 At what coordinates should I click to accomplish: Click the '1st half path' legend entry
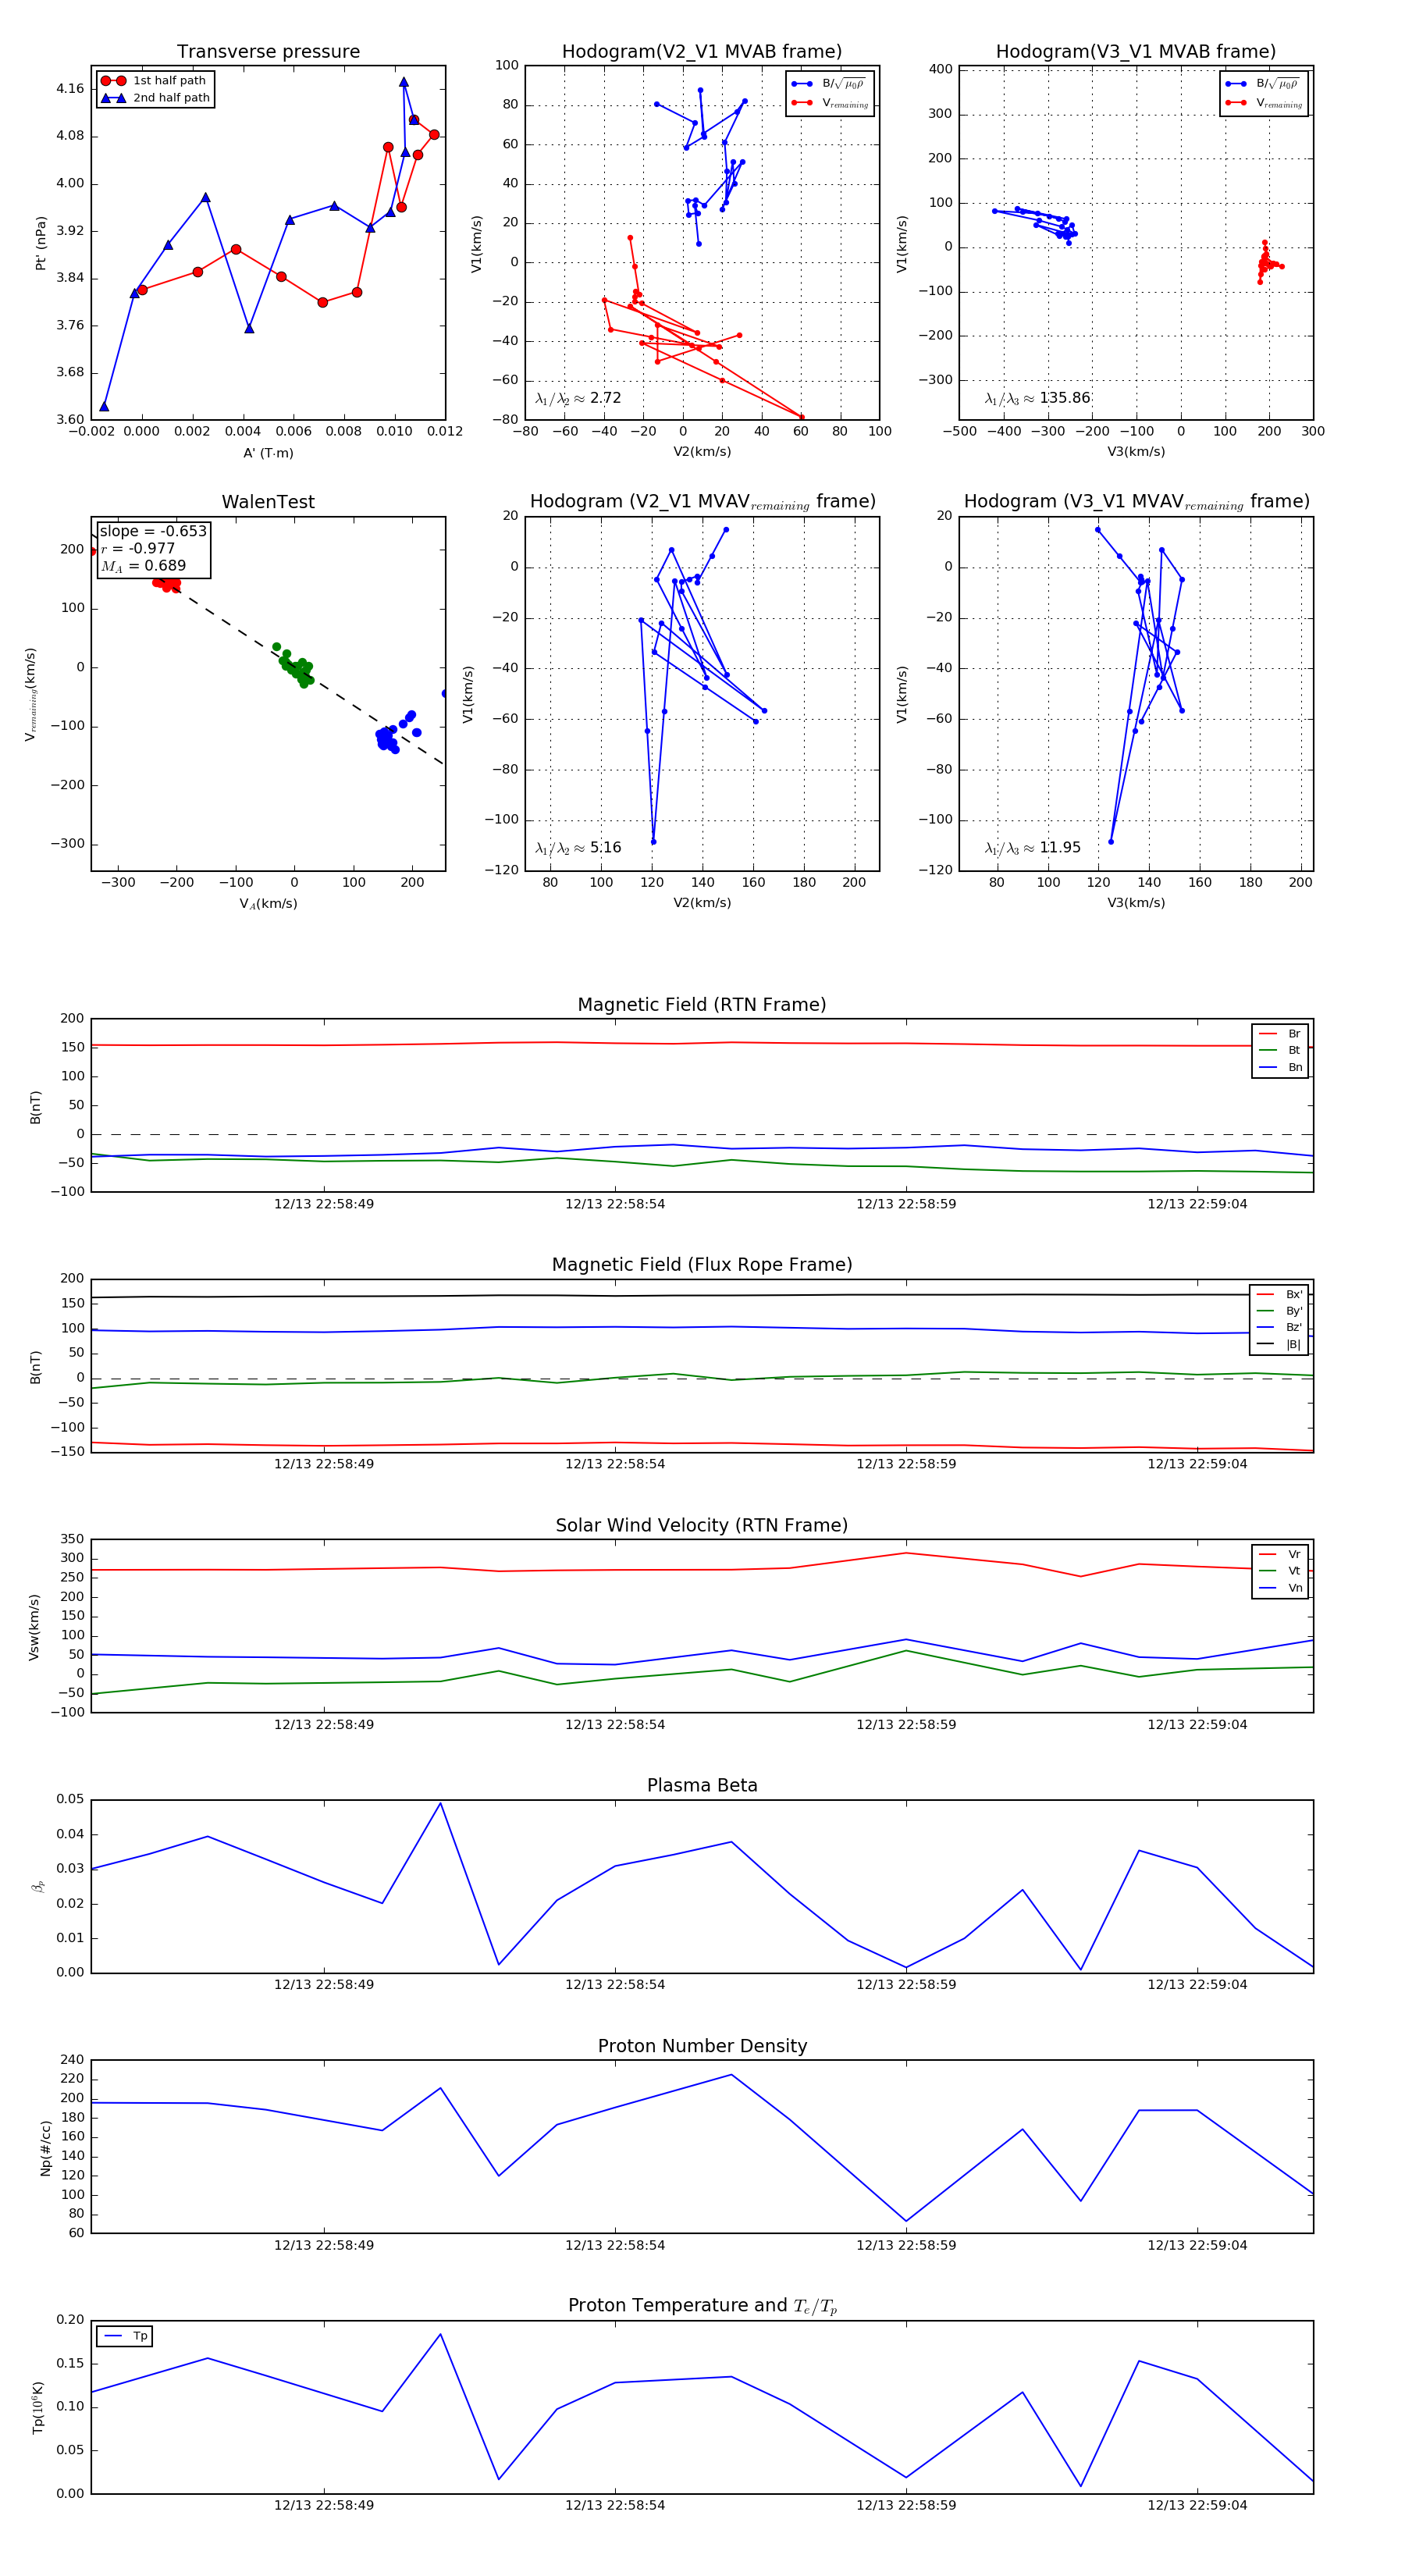155,81
